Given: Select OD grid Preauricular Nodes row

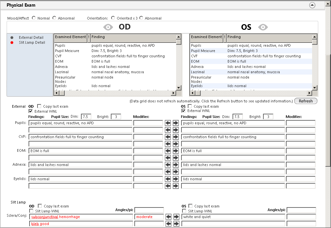Looking at the screenshot, I should 115,79.
